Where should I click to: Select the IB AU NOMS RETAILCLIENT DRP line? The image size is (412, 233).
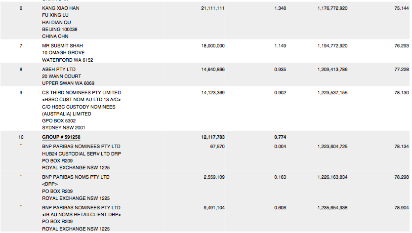click(82, 215)
